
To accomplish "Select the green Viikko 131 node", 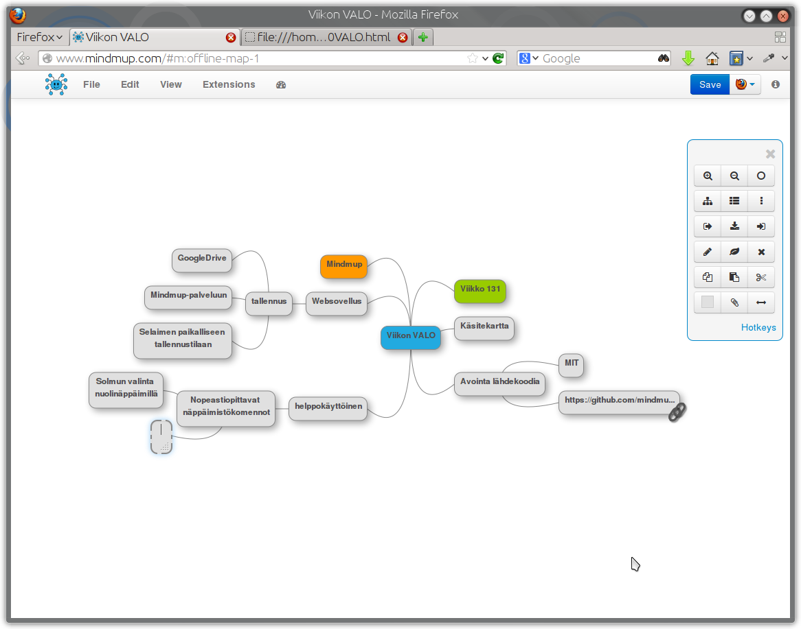I will tap(480, 291).
